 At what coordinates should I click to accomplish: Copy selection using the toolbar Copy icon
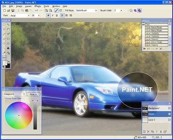23,11
